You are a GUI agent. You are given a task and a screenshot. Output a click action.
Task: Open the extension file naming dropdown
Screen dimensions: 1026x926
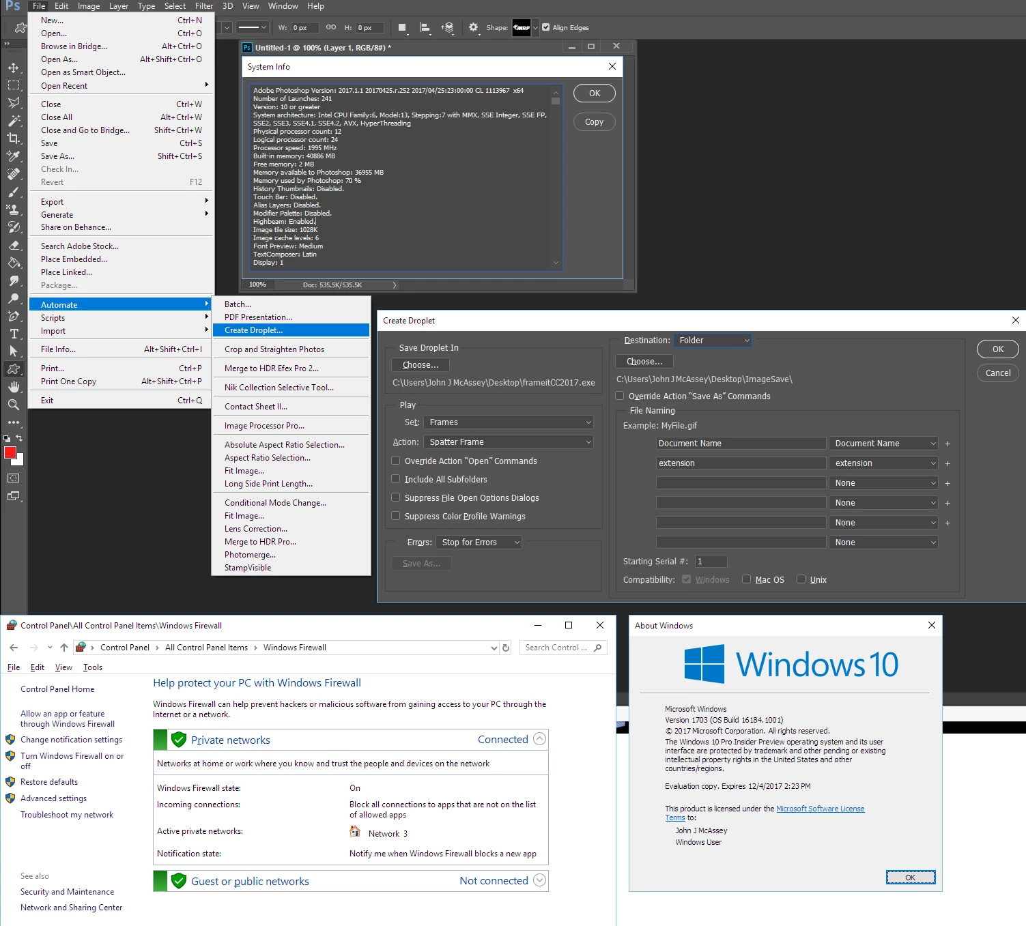pos(884,463)
